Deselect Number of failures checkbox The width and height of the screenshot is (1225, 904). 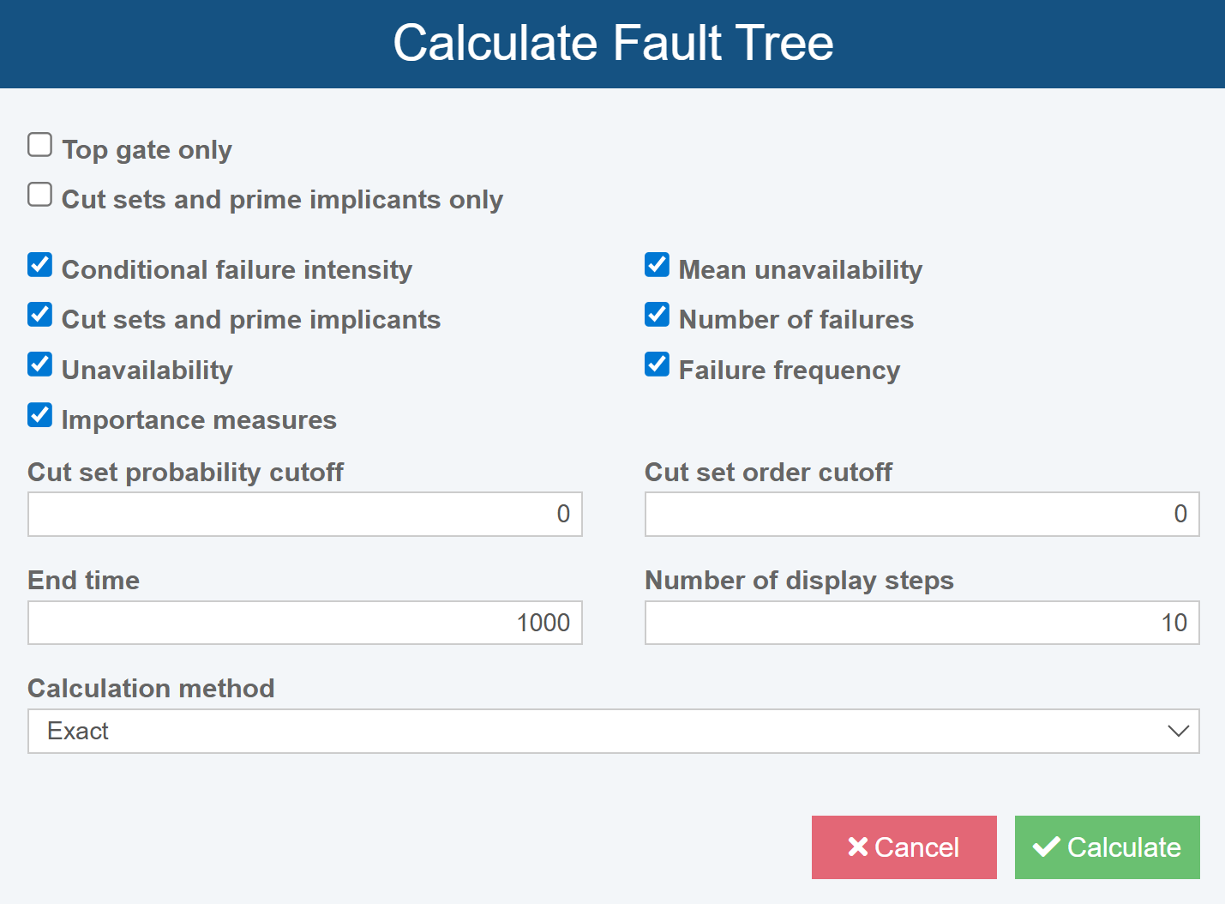[658, 315]
